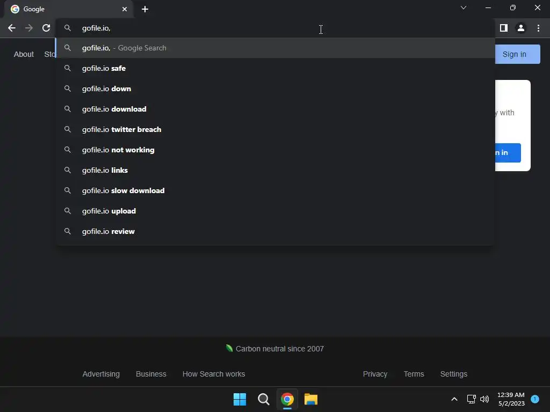Open the Chrome profile icon
Viewport: 550px width, 412px height.
click(x=521, y=28)
